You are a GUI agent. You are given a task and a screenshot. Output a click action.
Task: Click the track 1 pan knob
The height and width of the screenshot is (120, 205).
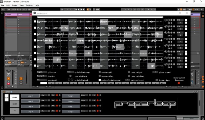click(x=9, y=75)
